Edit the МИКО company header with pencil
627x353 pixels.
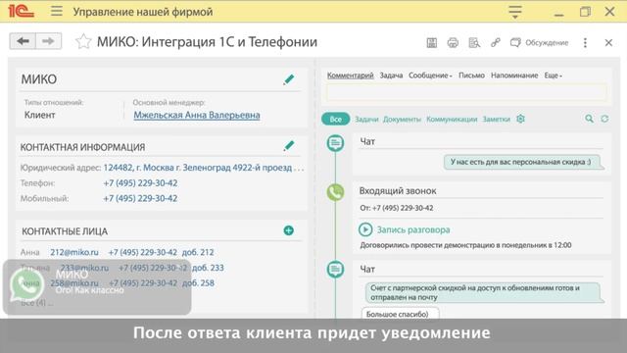coord(289,79)
